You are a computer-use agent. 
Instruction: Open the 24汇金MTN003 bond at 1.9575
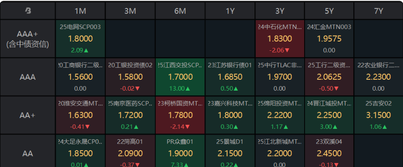point(329,39)
